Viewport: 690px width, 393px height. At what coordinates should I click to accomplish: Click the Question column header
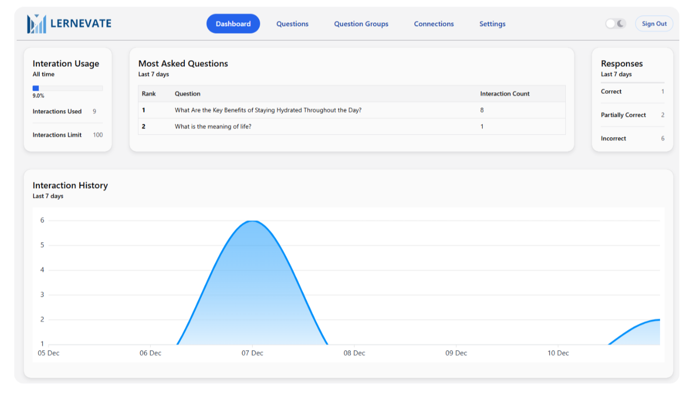click(187, 94)
